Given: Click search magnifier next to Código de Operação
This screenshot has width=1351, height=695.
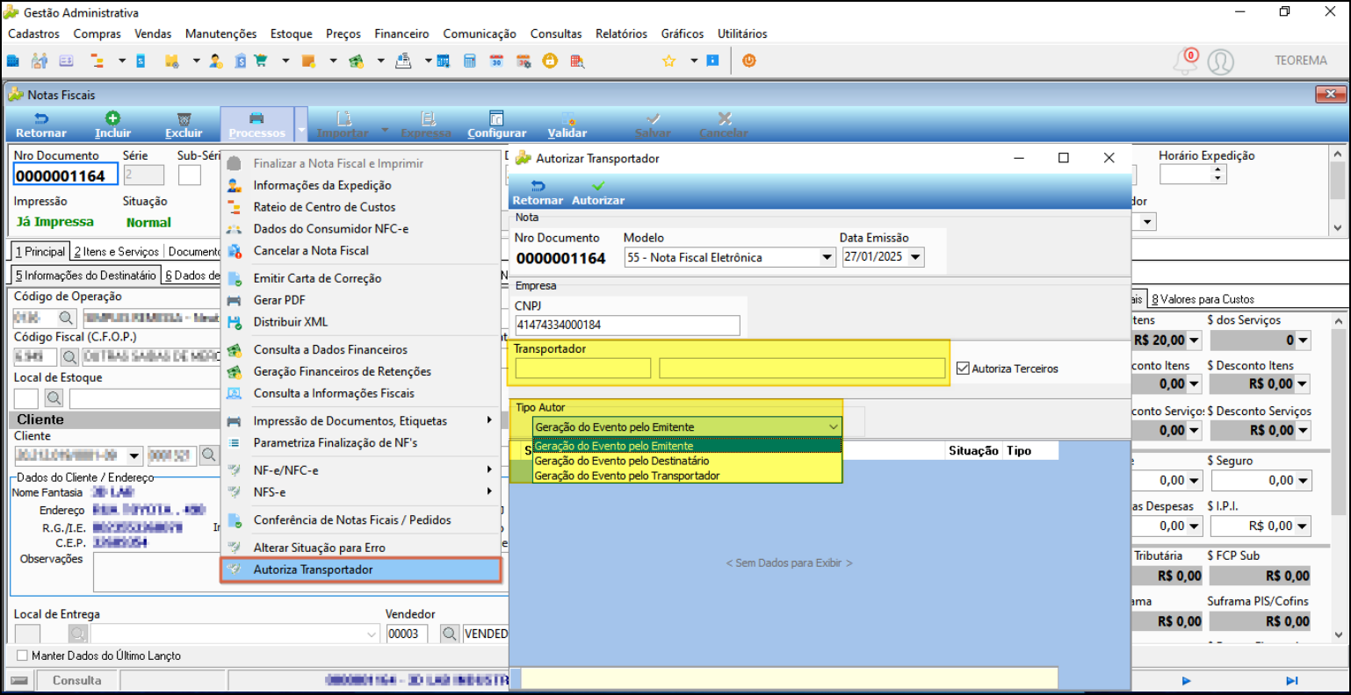Looking at the screenshot, I should pos(66,318).
